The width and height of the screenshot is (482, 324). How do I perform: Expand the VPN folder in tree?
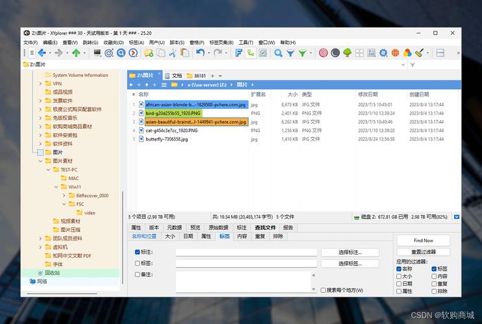tap(40, 84)
